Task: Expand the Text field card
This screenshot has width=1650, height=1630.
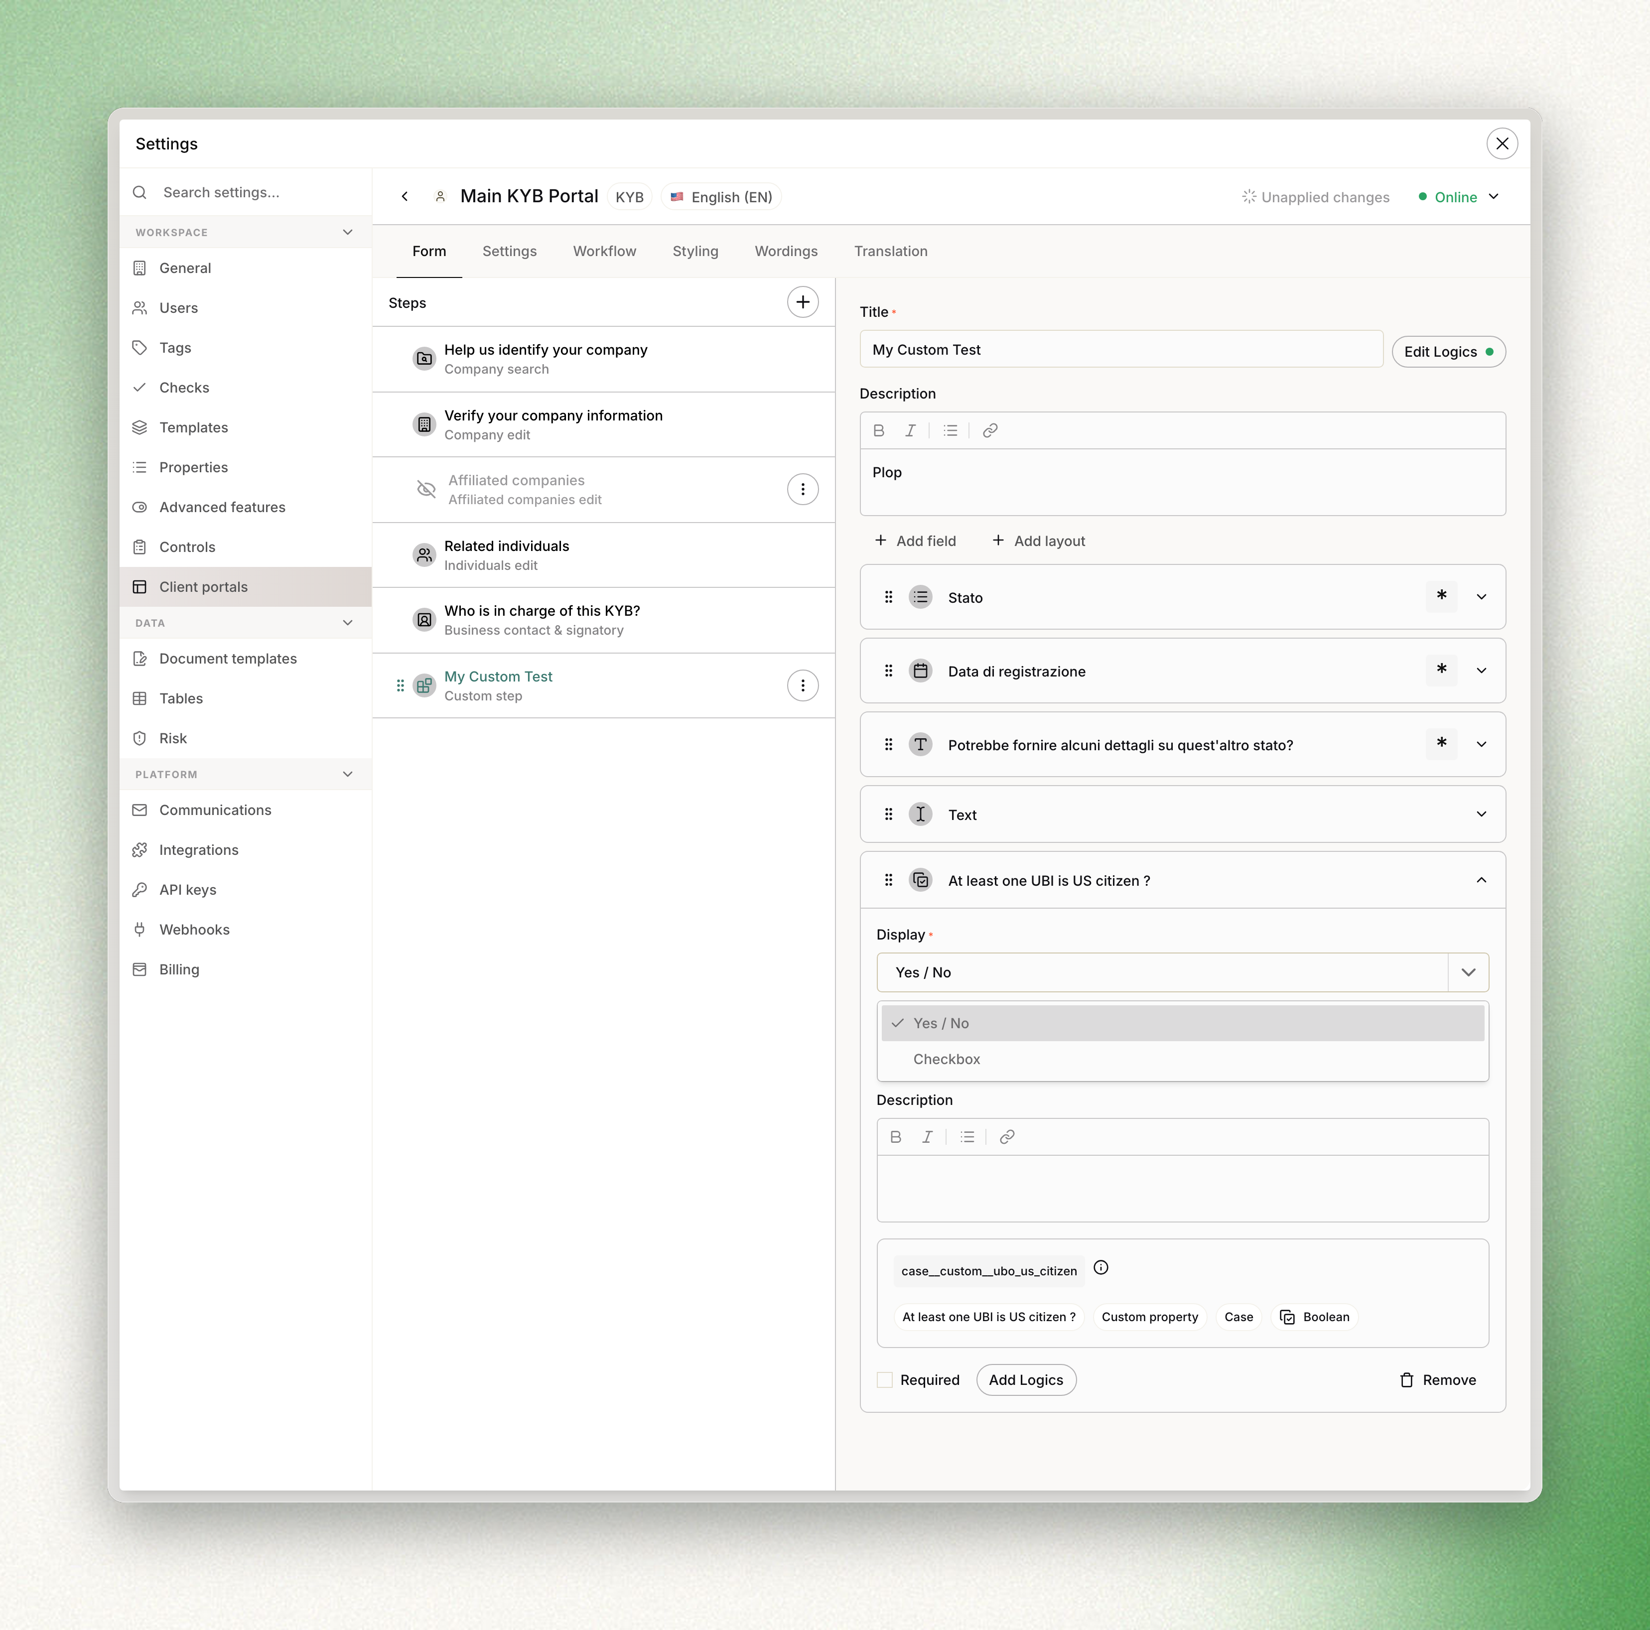Action: (1482, 815)
